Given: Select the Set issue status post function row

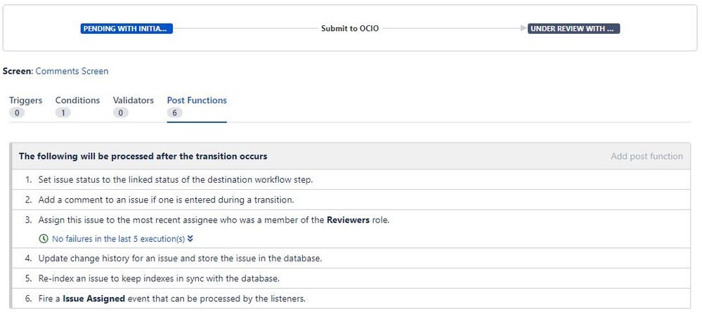Looking at the screenshot, I should click(x=351, y=179).
